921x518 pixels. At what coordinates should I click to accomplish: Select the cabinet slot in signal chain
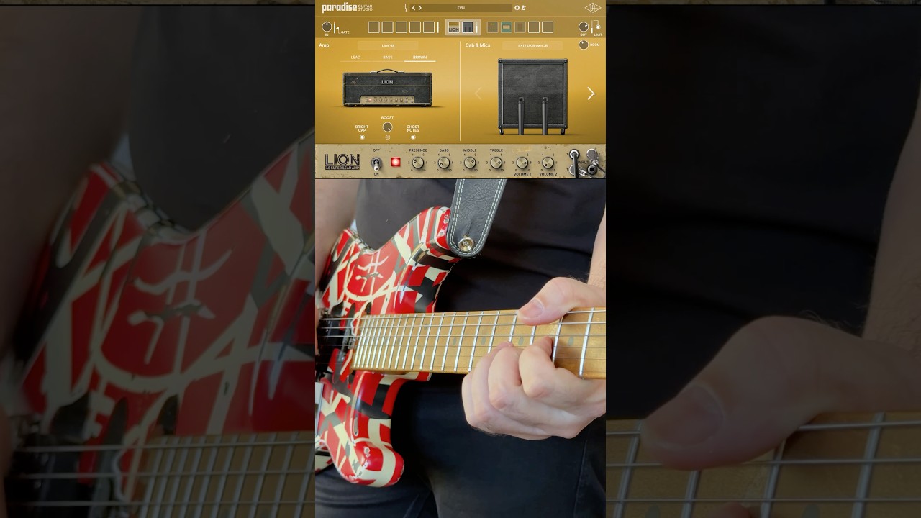click(x=468, y=27)
